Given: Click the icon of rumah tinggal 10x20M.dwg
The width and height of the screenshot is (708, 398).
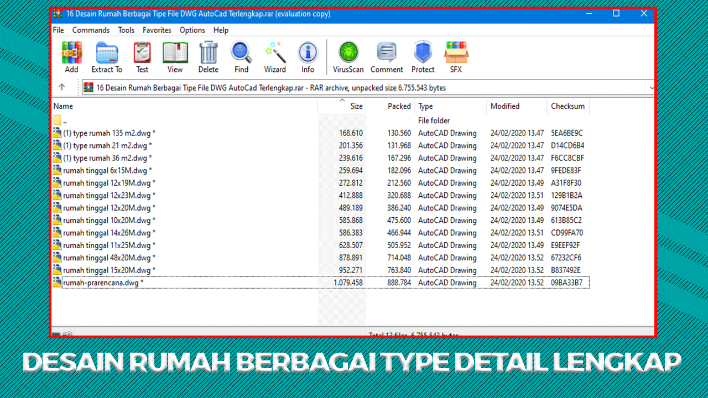Looking at the screenshot, I should coord(58,220).
